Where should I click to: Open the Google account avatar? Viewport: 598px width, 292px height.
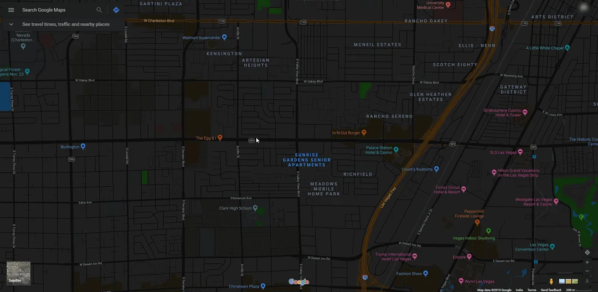584,8
